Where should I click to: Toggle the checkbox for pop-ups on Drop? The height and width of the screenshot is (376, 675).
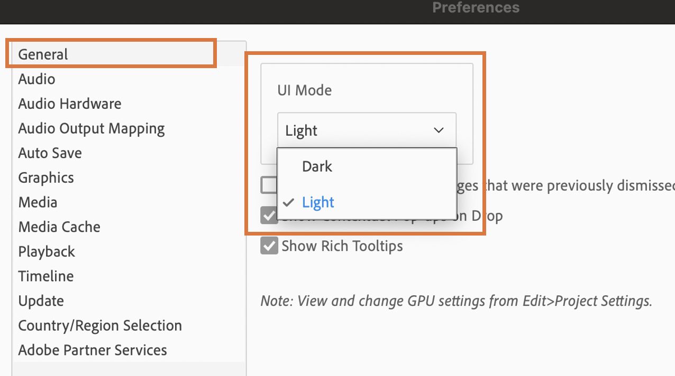pos(269,216)
